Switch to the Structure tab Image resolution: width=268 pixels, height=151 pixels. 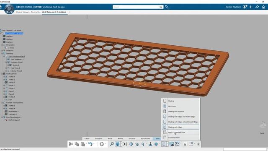click(x=132, y=138)
